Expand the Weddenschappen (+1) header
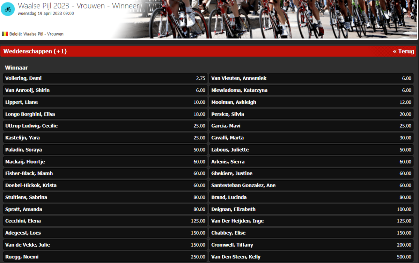 (35, 51)
